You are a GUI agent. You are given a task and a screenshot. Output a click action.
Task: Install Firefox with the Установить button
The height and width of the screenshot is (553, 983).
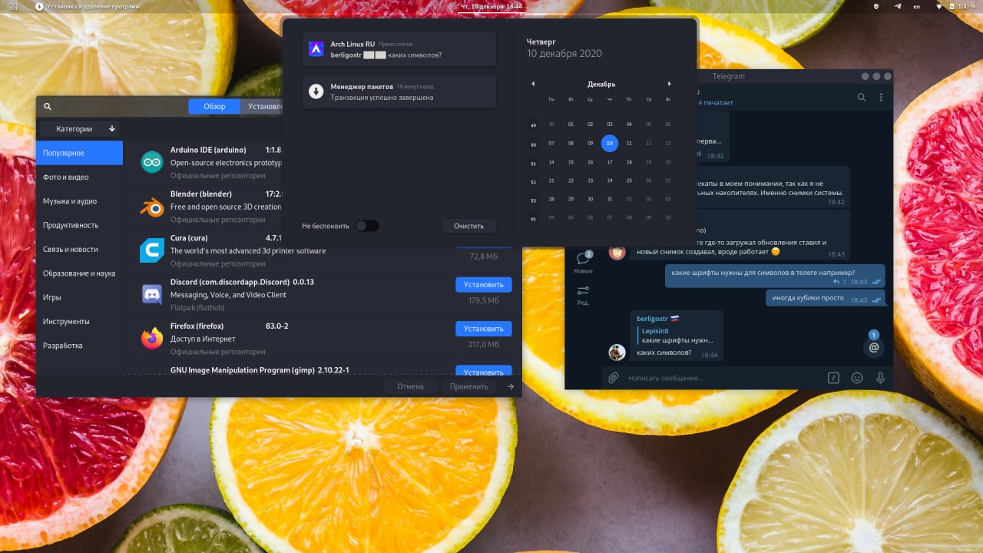click(x=484, y=329)
